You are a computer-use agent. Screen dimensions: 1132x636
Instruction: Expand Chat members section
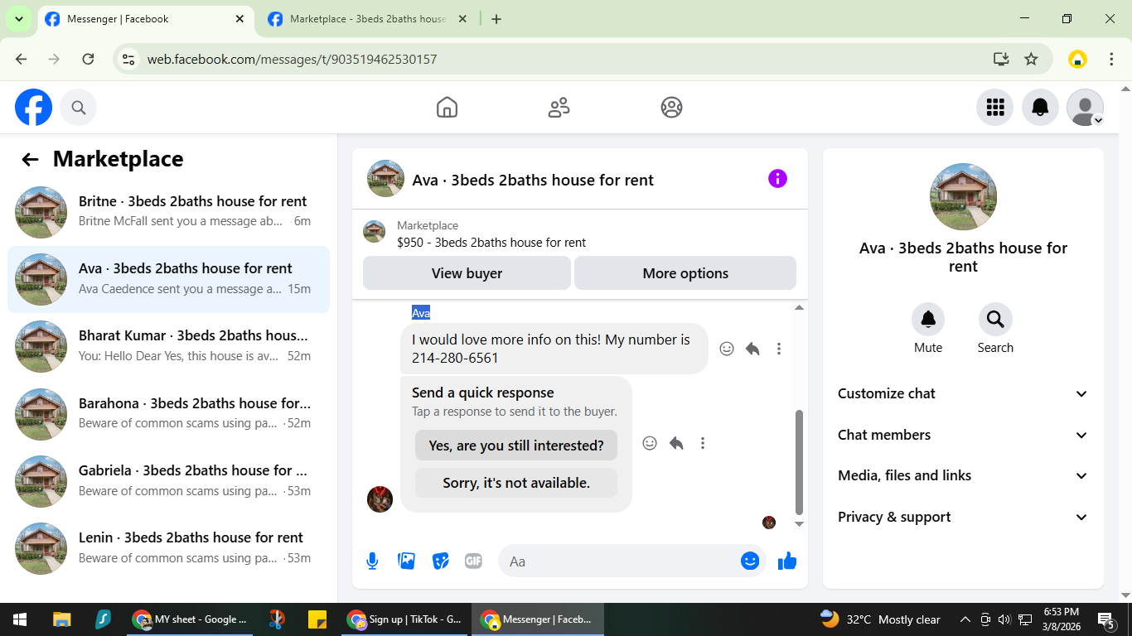[x=963, y=435]
